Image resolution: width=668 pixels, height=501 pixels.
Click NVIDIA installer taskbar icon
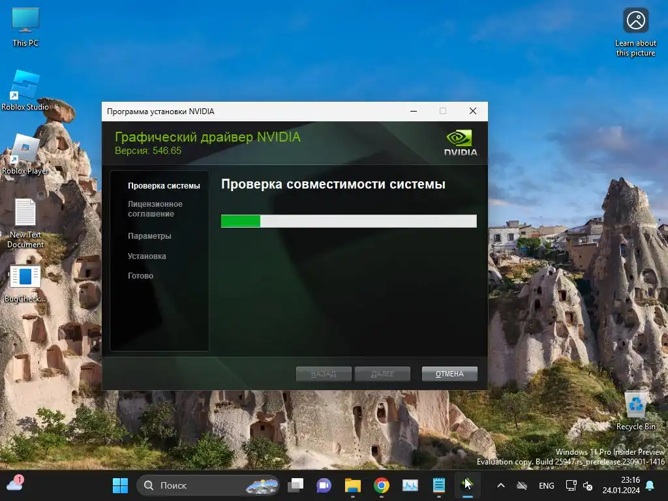[467, 485]
